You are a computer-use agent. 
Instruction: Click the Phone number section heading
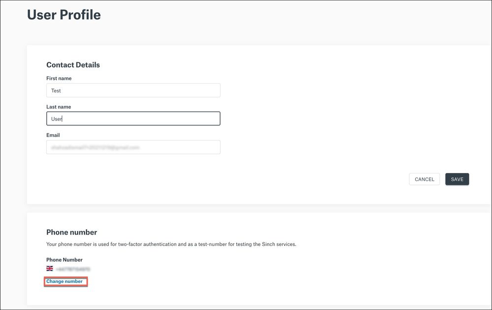tap(71, 232)
